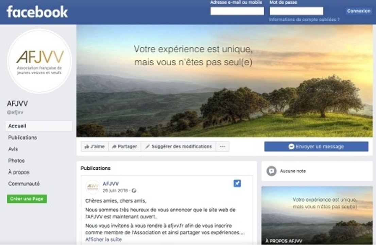
Task: Open the Photos sidebar section
Action: point(16,161)
